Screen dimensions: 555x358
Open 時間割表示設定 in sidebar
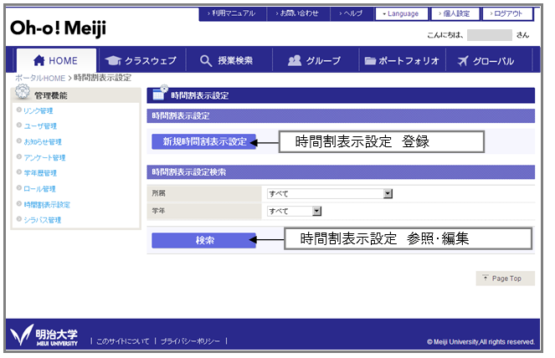tap(47, 204)
